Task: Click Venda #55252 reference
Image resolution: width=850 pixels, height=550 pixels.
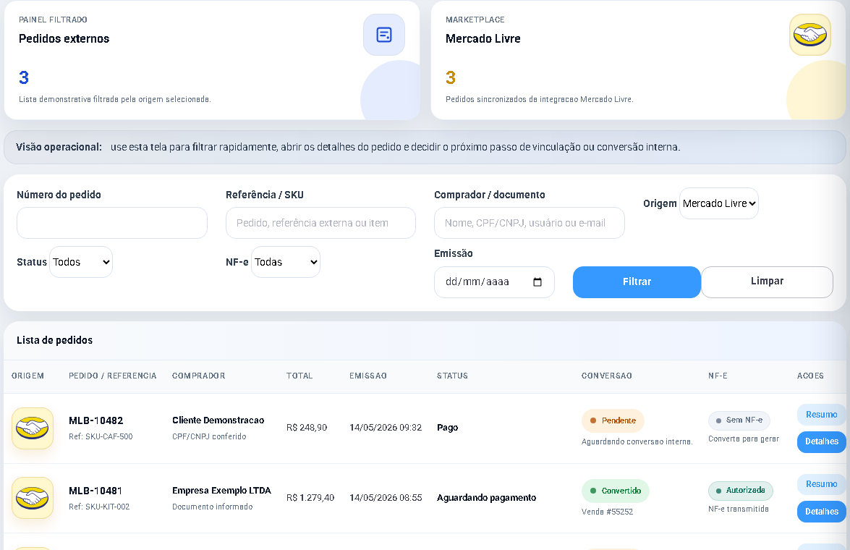Action: click(x=607, y=512)
